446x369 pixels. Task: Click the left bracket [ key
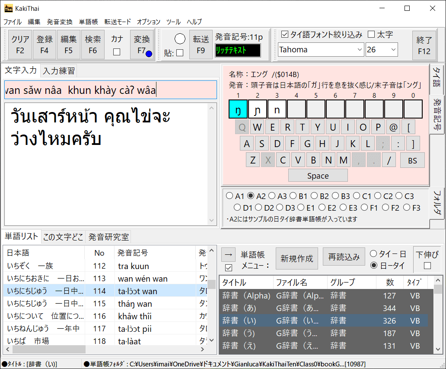click(408, 127)
